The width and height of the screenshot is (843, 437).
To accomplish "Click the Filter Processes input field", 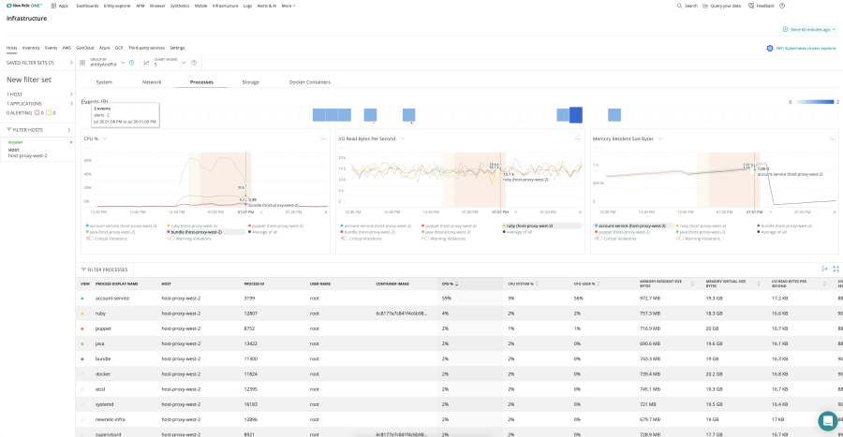I will 122,269.
